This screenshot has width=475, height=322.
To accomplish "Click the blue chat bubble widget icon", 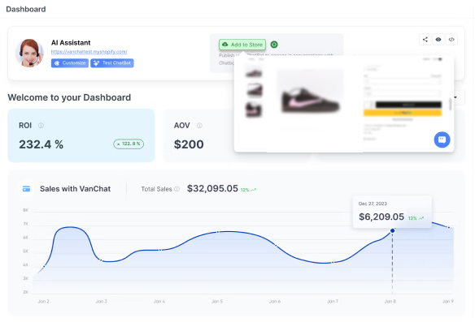I will pos(442,140).
